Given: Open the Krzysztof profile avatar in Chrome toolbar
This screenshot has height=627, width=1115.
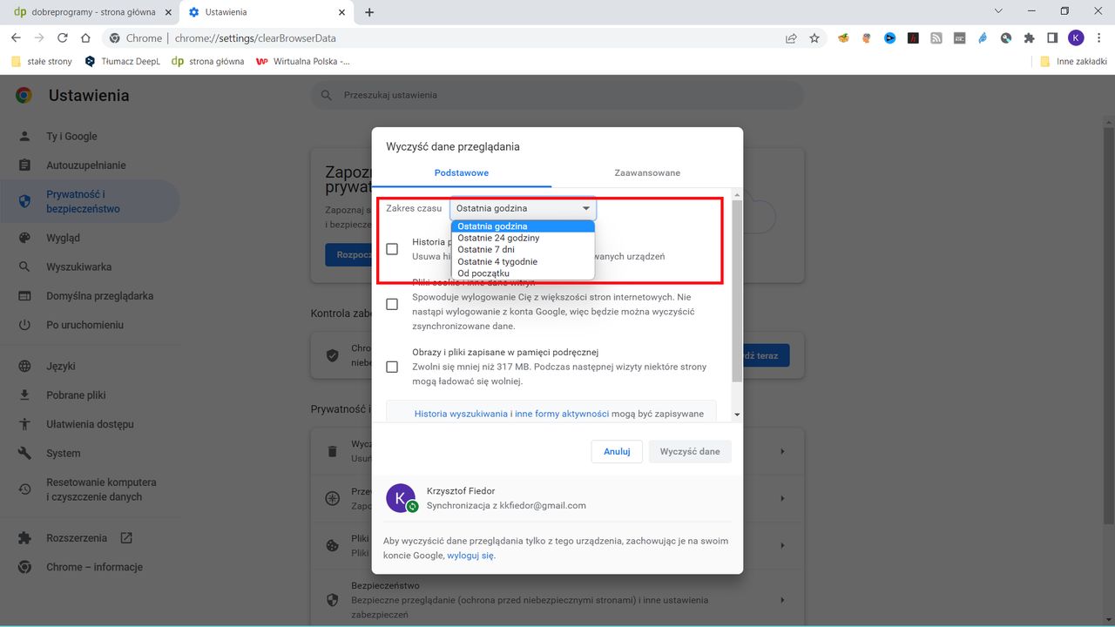Looking at the screenshot, I should tap(1076, 37).
